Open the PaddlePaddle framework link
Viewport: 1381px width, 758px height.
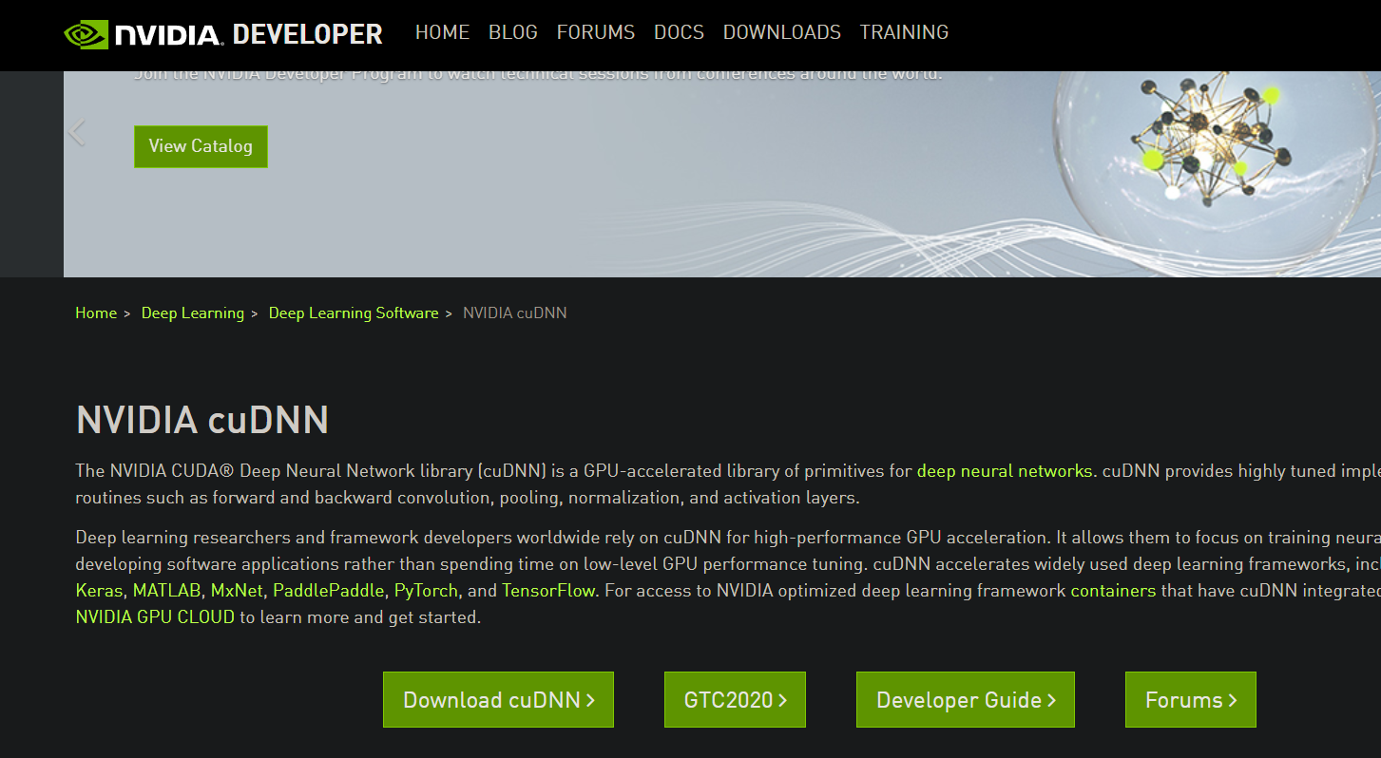(329, 591)
